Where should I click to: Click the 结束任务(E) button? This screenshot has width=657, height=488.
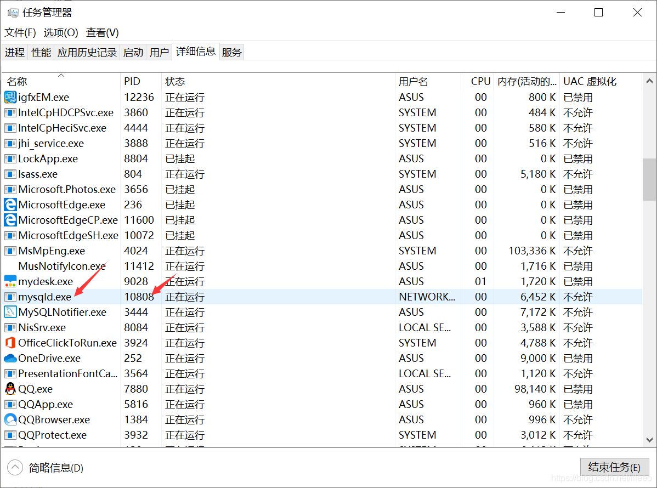tap(614, 467)
